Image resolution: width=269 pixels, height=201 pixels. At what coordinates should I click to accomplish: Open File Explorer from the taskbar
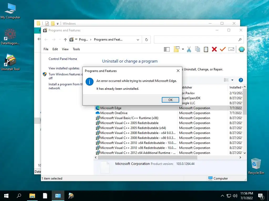32,196
